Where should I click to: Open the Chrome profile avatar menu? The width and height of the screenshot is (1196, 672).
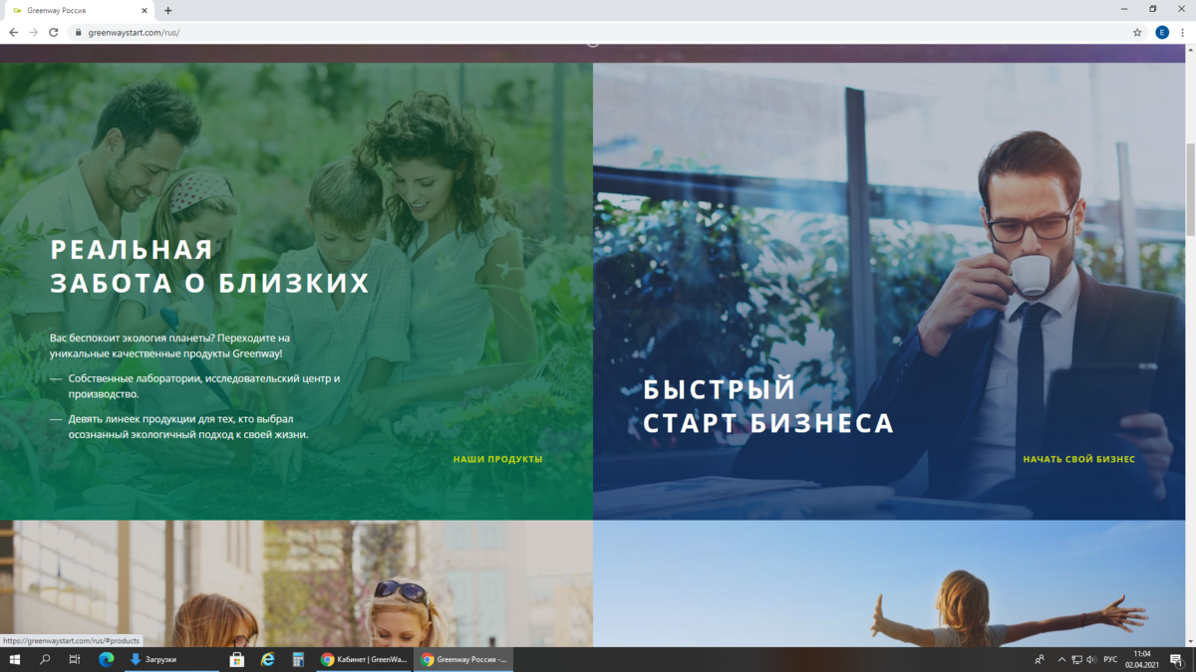point(1162,32)
